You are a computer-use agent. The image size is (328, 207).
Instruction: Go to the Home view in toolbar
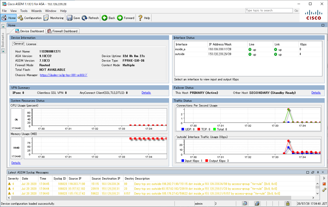(x=9, y=18)
